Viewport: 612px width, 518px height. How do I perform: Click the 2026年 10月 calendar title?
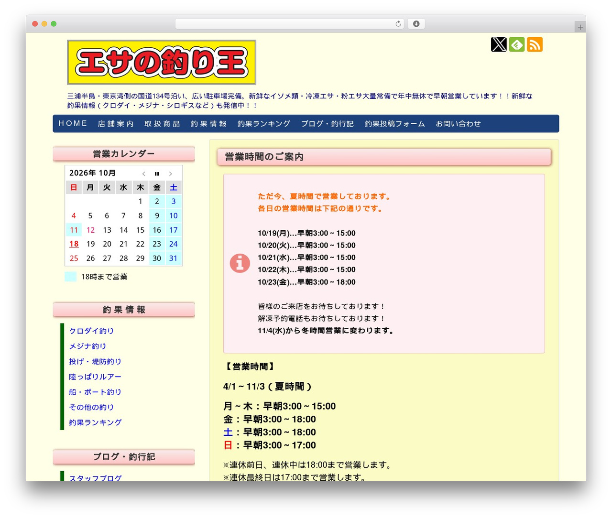pos(92,173)
